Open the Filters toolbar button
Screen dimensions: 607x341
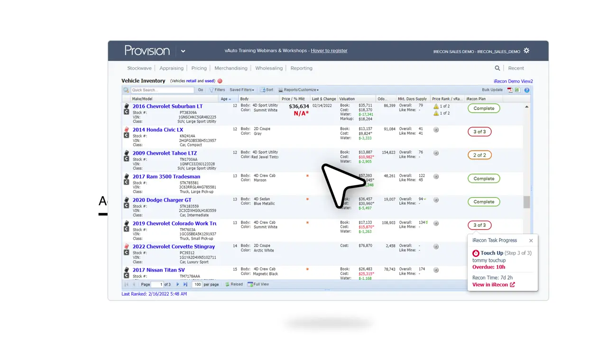click(217, 90)
